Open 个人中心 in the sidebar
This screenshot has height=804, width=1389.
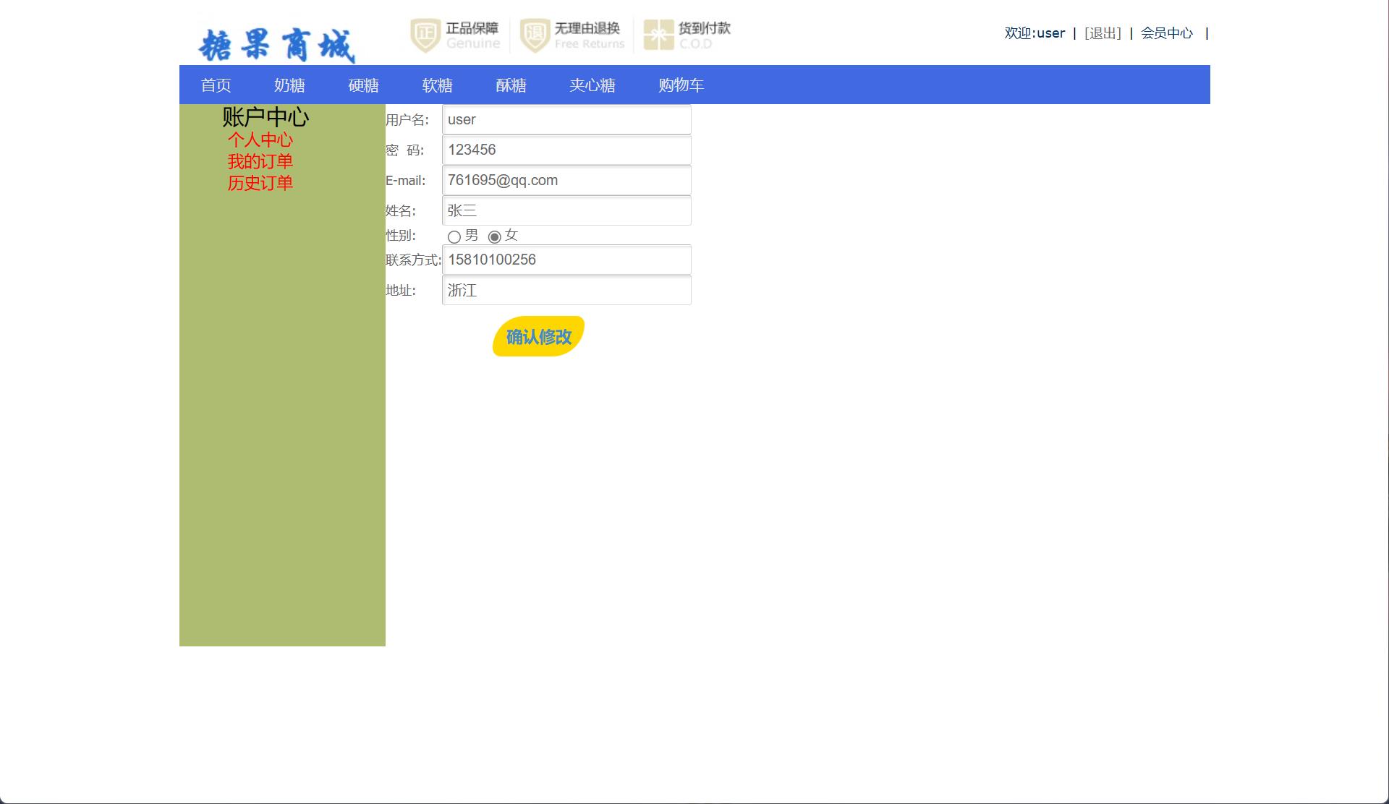point(261,140)
